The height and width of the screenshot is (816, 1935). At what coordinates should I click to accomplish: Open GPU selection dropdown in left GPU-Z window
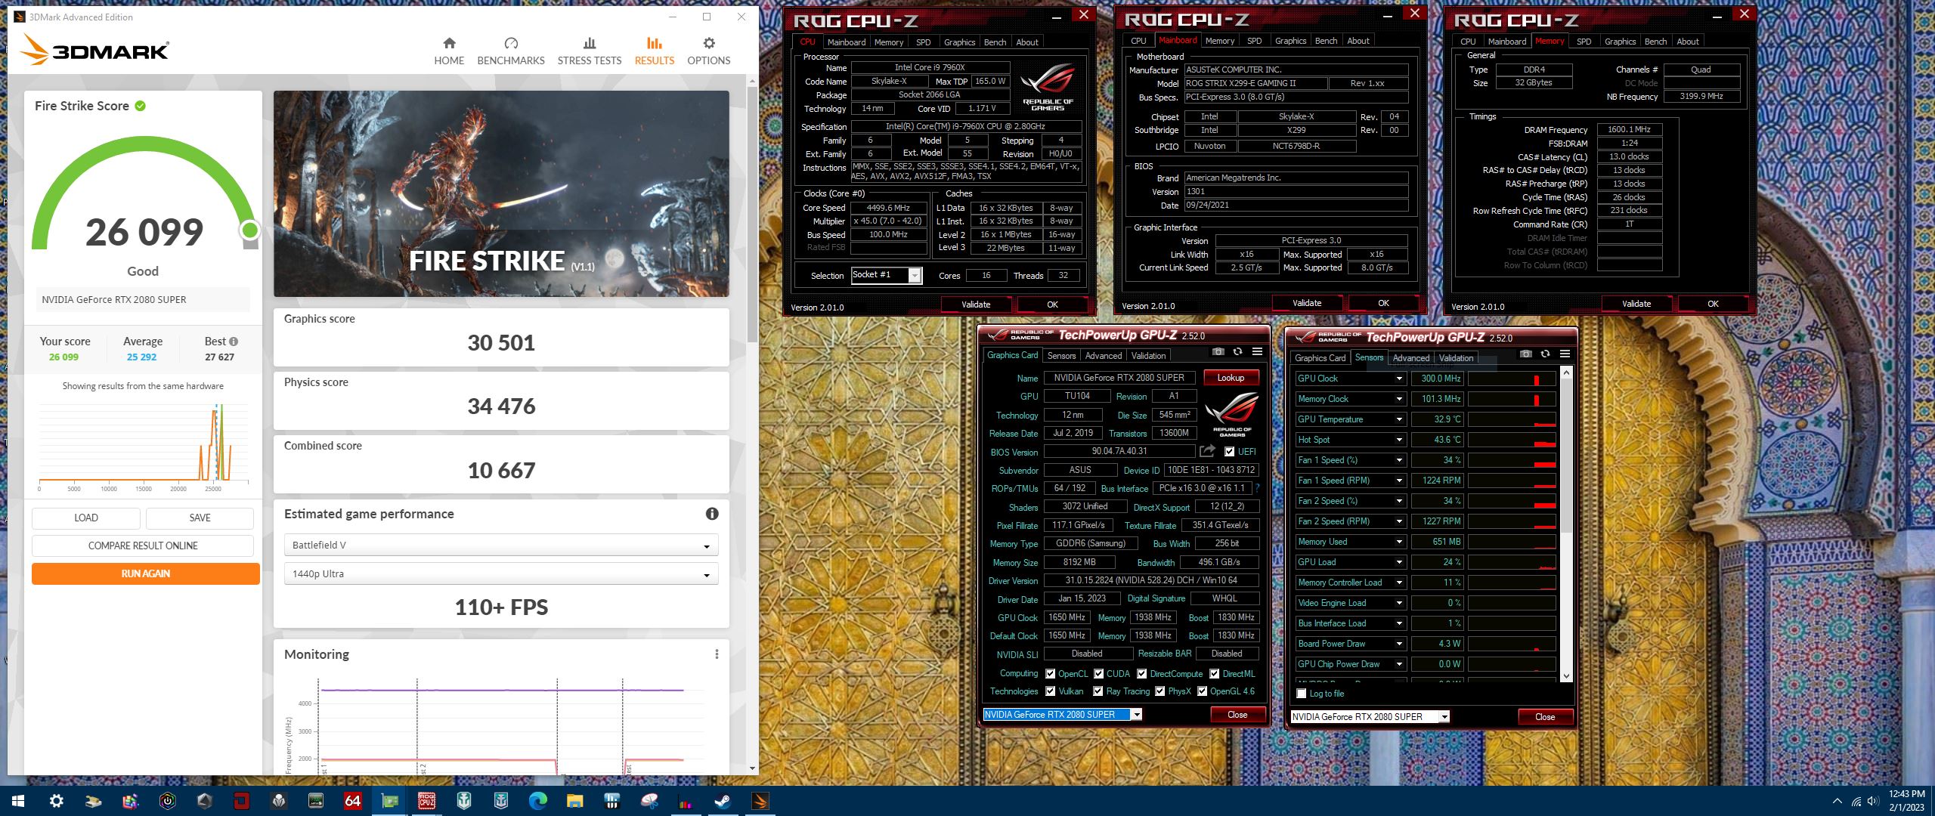click(1062, 715)
